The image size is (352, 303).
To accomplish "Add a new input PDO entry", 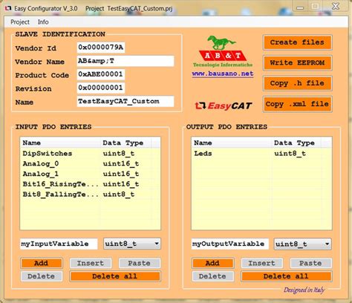I will 42,263.
